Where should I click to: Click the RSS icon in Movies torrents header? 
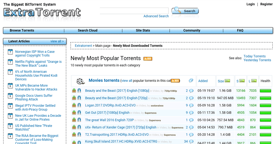[x=175, y=81]
